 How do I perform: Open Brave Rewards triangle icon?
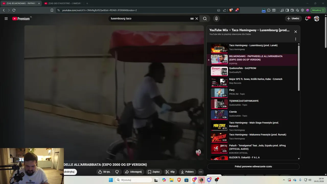(x=237, y=10)
